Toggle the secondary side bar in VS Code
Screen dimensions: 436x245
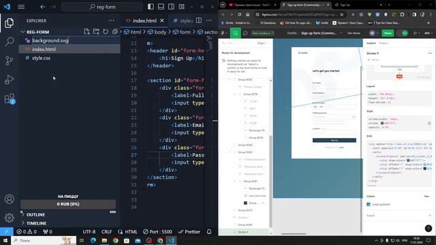pos(171,7)
